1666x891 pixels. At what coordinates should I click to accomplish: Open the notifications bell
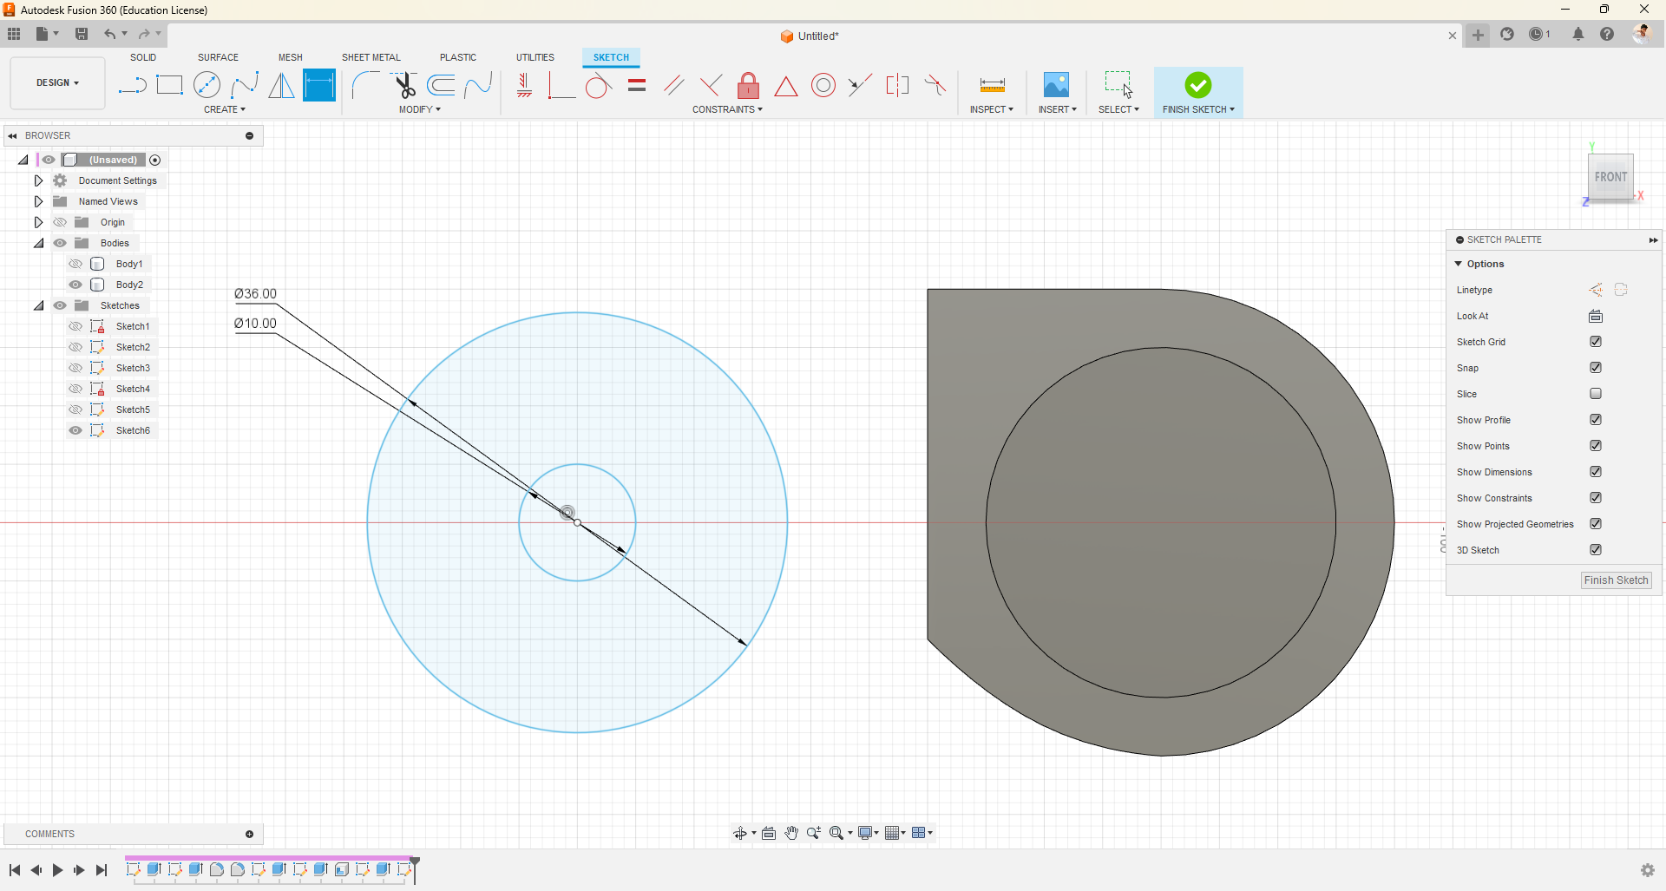[x=1578, y=35]
